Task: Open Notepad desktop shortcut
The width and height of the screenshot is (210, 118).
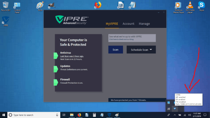Action: pyautogui.click(x=132, y=6)
